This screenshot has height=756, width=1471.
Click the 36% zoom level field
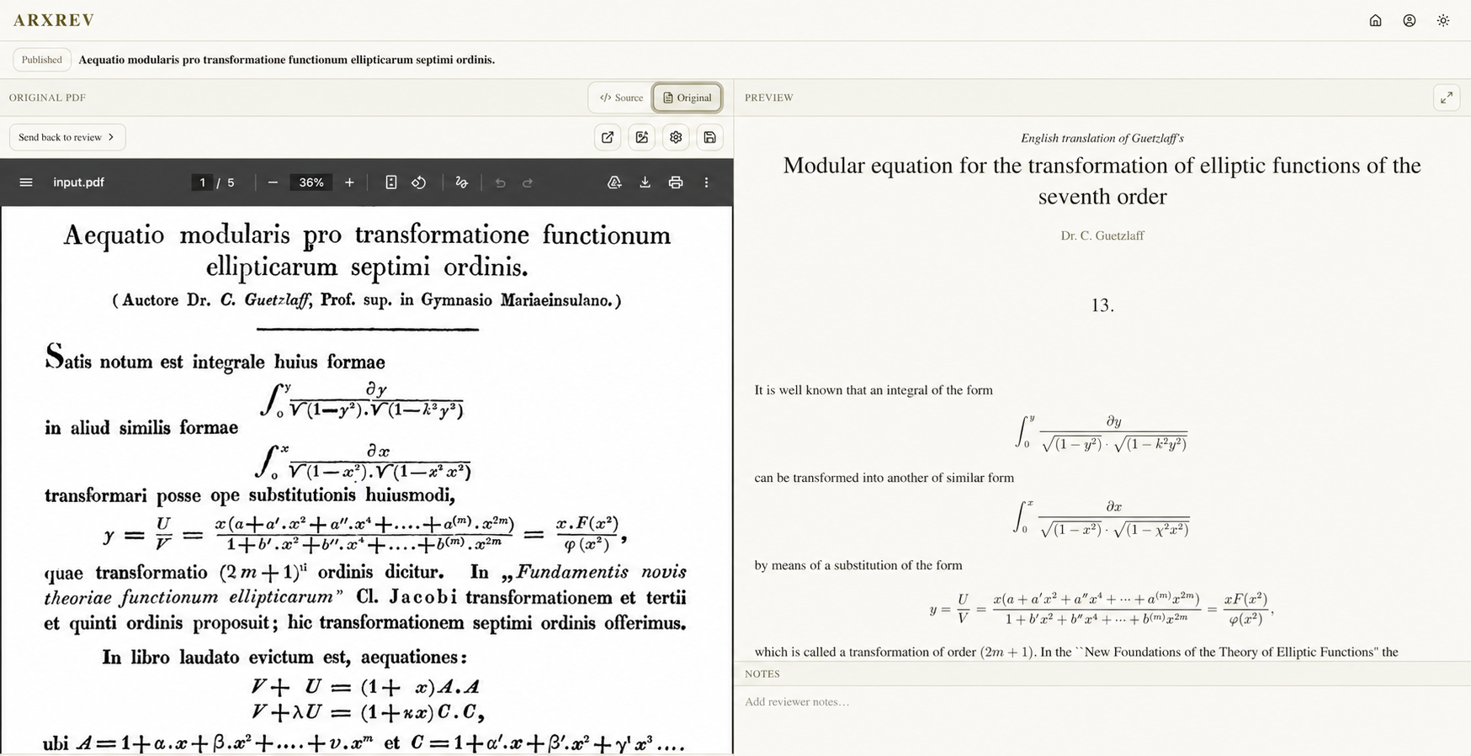[x=311, y=182]
